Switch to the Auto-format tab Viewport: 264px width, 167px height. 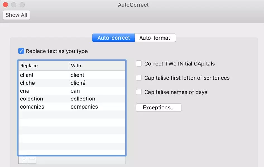click(155, 37)
